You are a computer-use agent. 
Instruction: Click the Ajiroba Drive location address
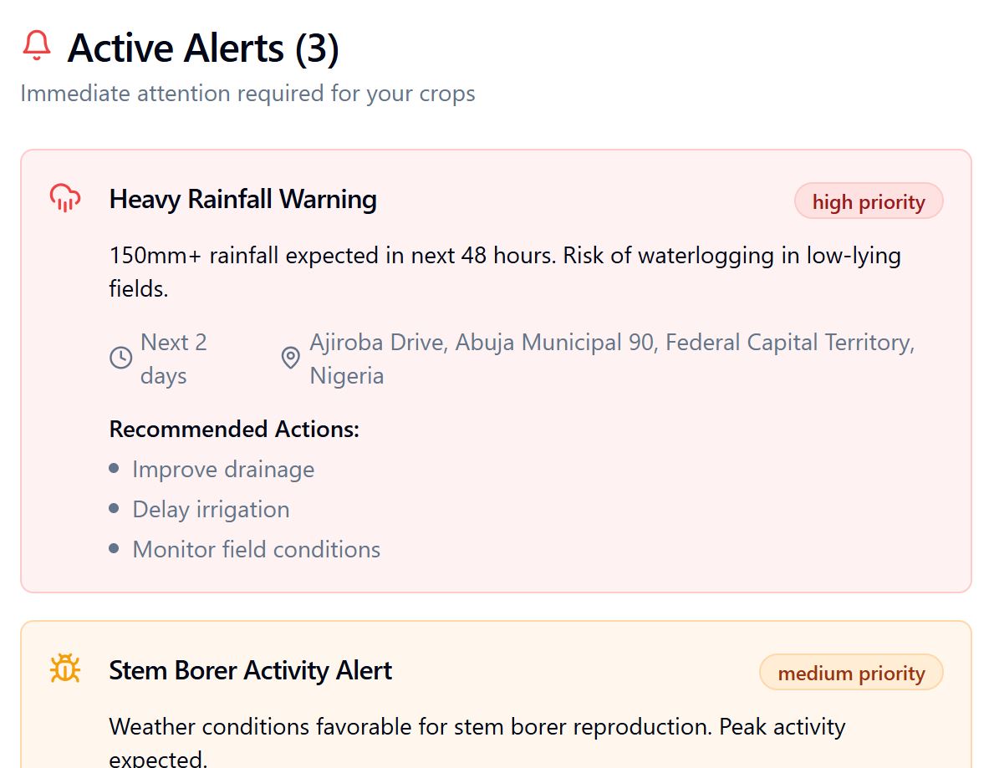click(x=612, y=359)
